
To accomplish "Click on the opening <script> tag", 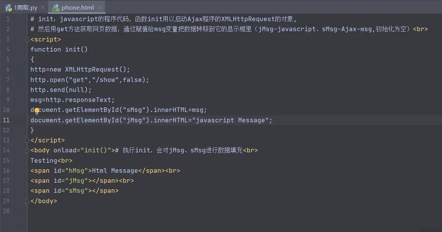I will (45, 39).
